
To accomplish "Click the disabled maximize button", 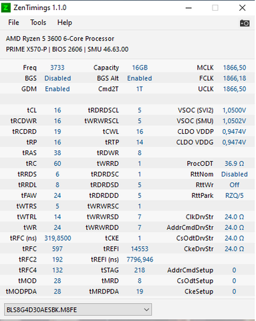I will 215,8.
